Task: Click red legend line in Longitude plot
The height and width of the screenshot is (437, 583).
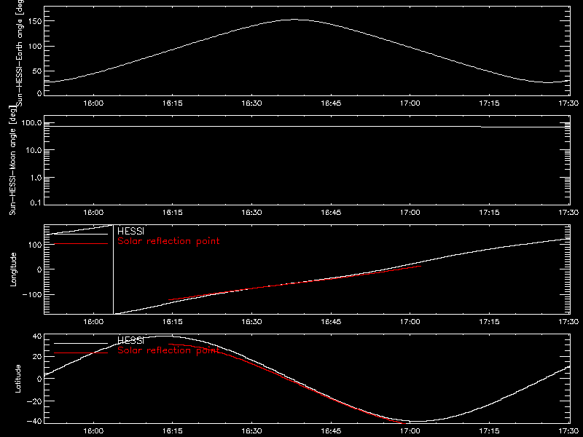Action: 81,244
